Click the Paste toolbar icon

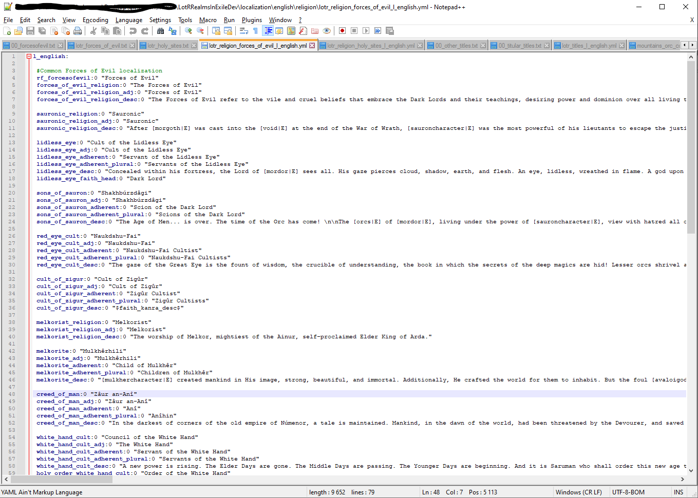coord(117,31)
